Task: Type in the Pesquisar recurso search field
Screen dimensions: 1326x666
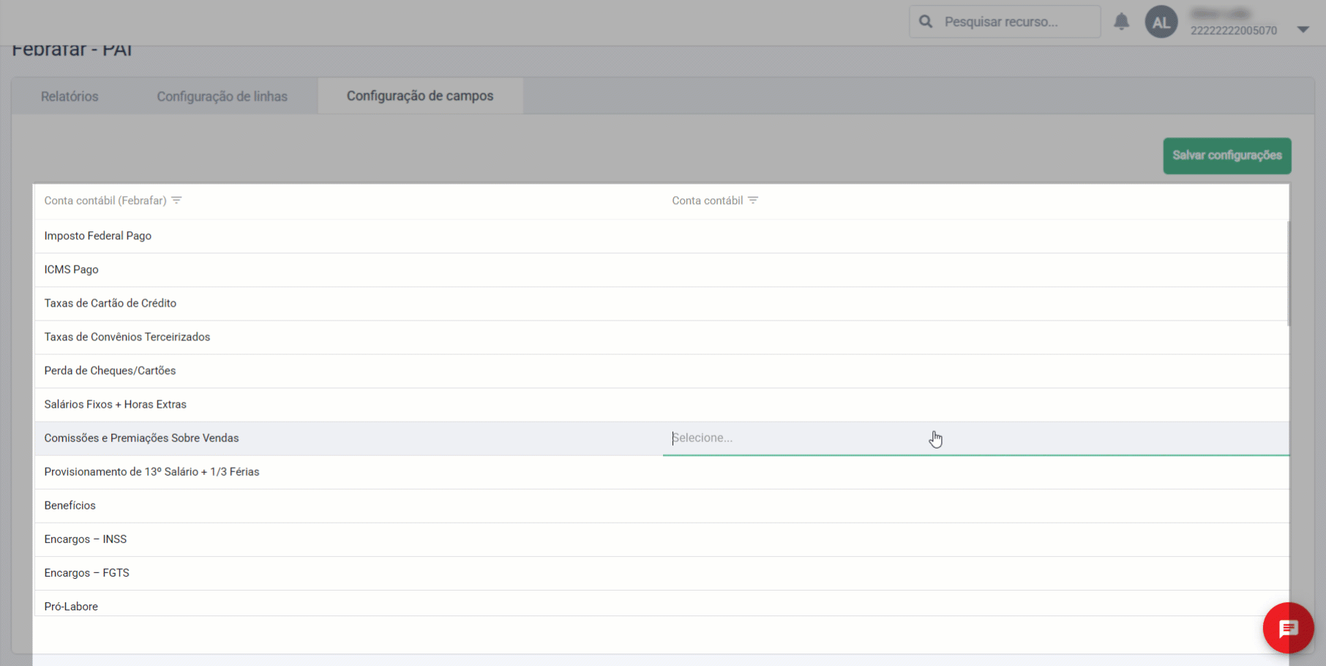Action: coord(1017,22)
